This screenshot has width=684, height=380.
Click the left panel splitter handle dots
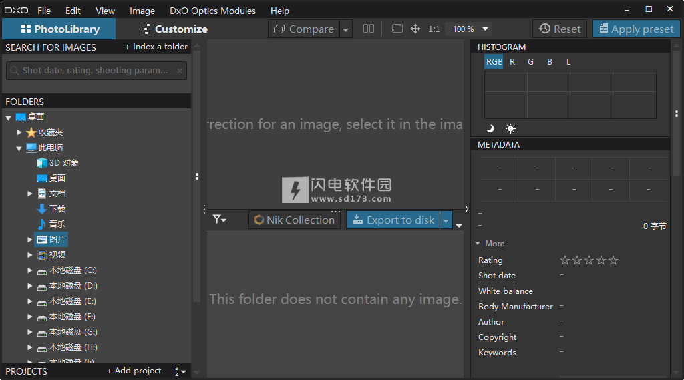[197, 176]
